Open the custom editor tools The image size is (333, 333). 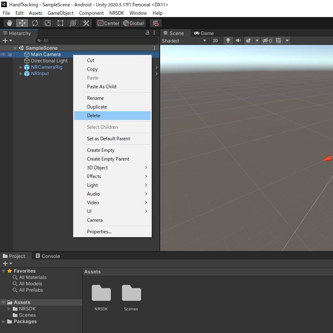pos(86,23)
